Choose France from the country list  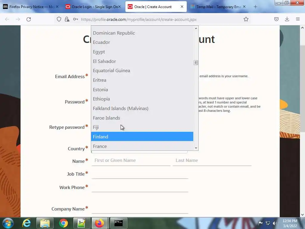tap(142, 146)
